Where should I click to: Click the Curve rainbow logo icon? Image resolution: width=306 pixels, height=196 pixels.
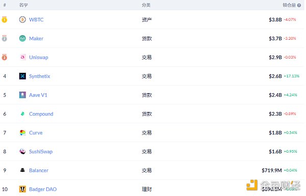22,133
